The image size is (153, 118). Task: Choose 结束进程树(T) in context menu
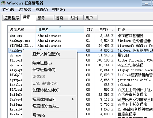(44, 70)
